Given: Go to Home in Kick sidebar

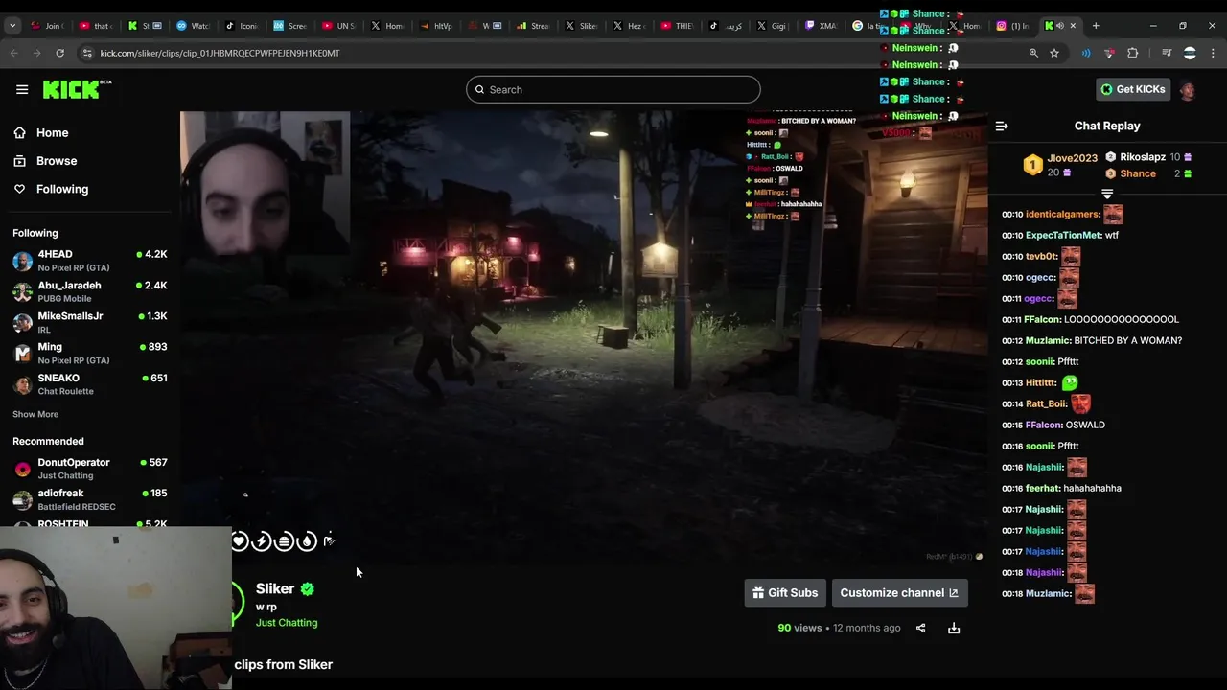Looking at the screenshot, I should click(x=52, y=133).
